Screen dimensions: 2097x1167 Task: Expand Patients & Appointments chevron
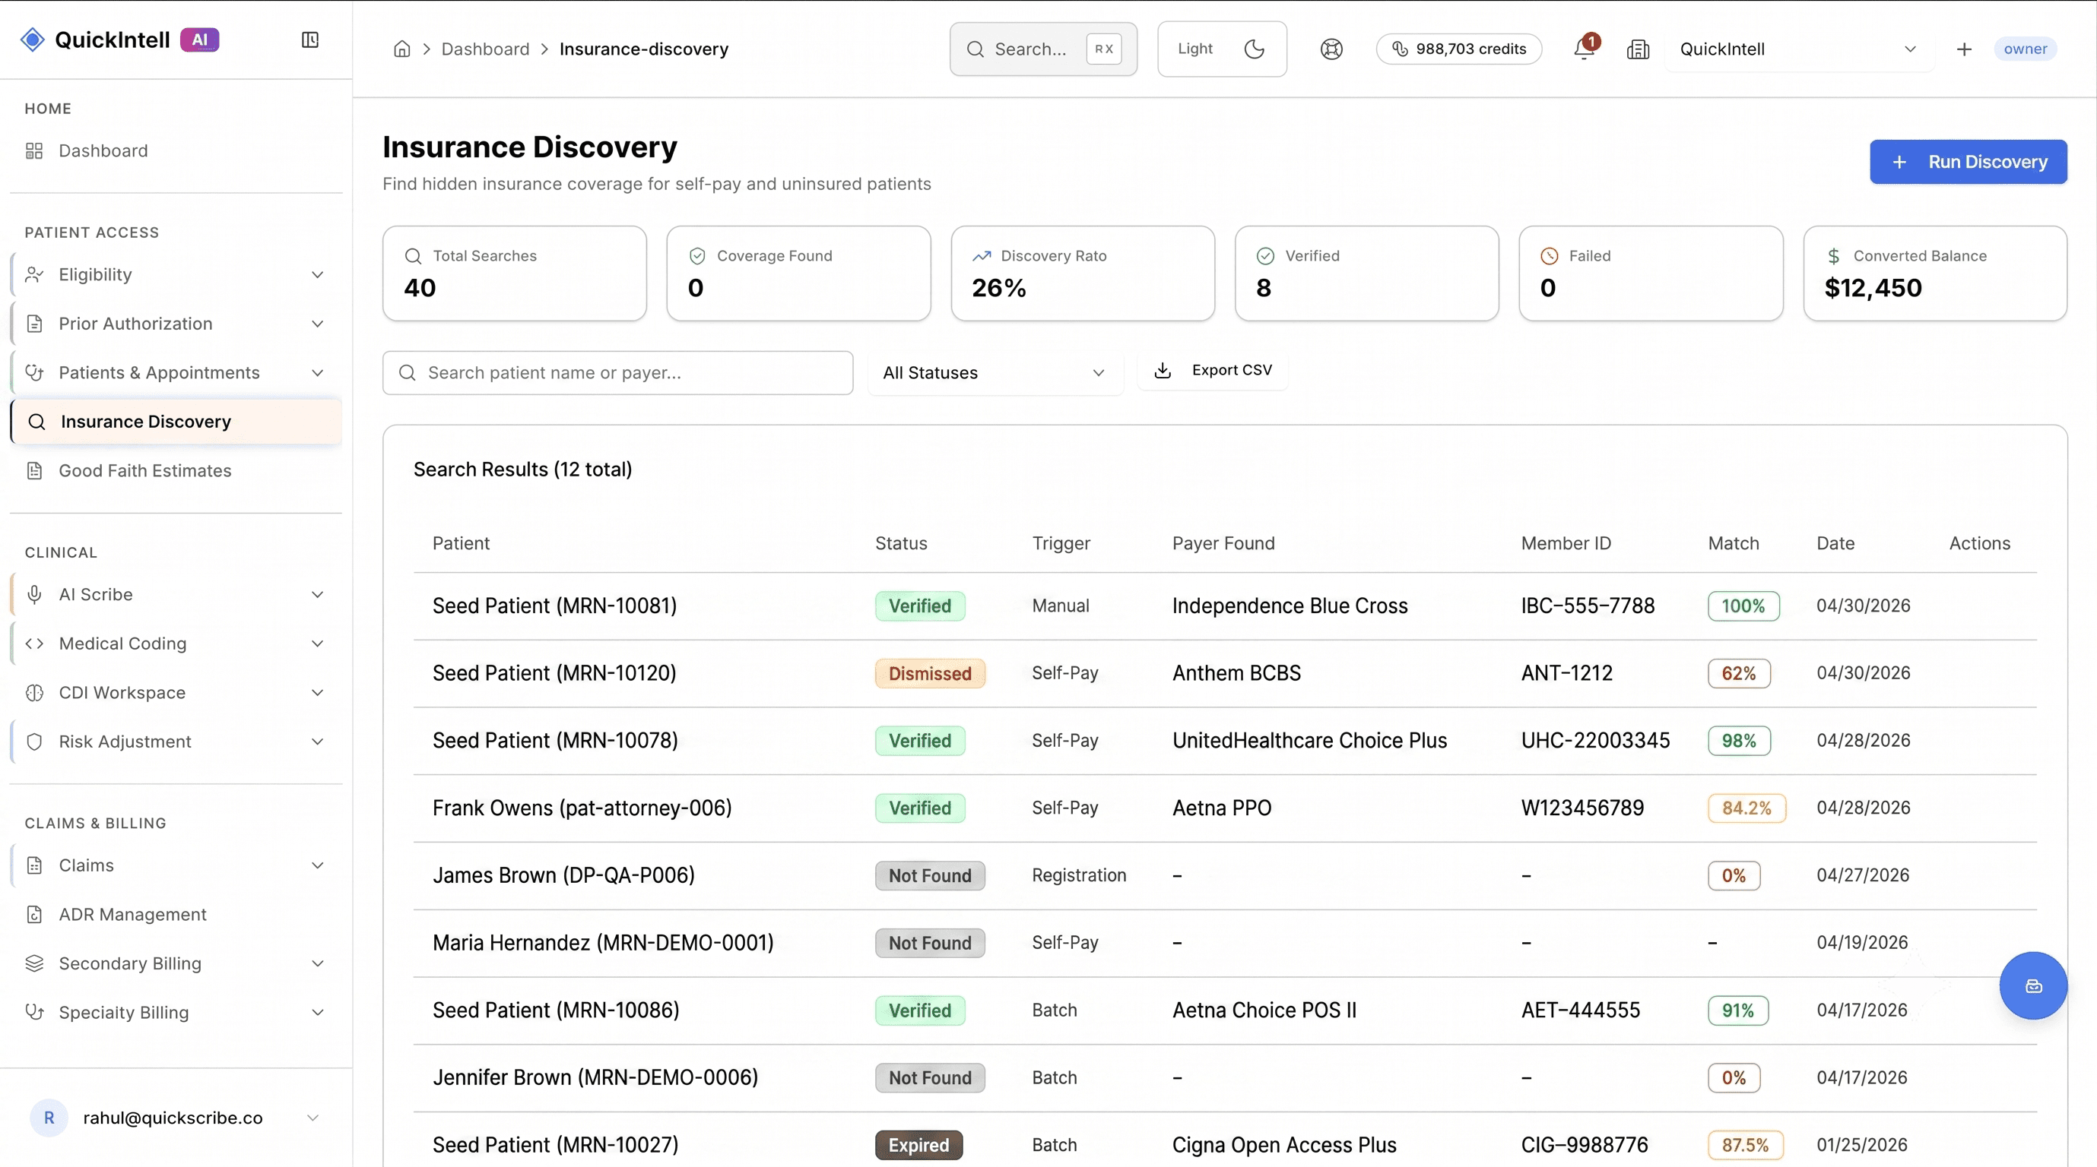[318, 372]
